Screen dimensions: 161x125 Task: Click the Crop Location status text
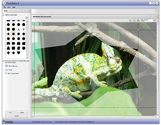pos(74,122)
